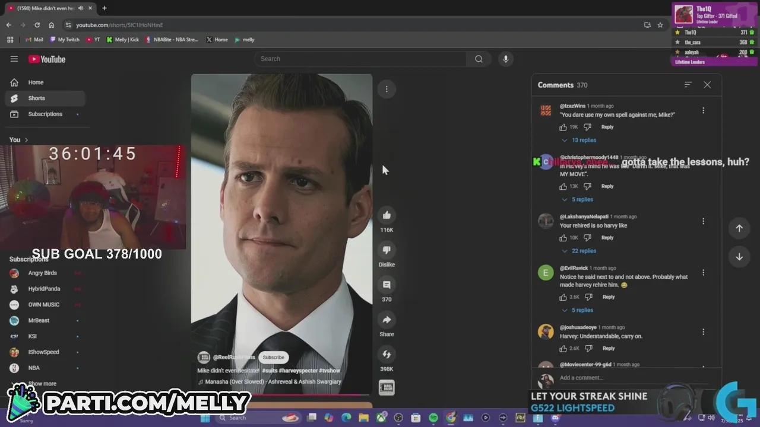Open the Manasha (Over Slowed) sound link
The width and height of the screenshot is (760, 427).
click(273, 382)
